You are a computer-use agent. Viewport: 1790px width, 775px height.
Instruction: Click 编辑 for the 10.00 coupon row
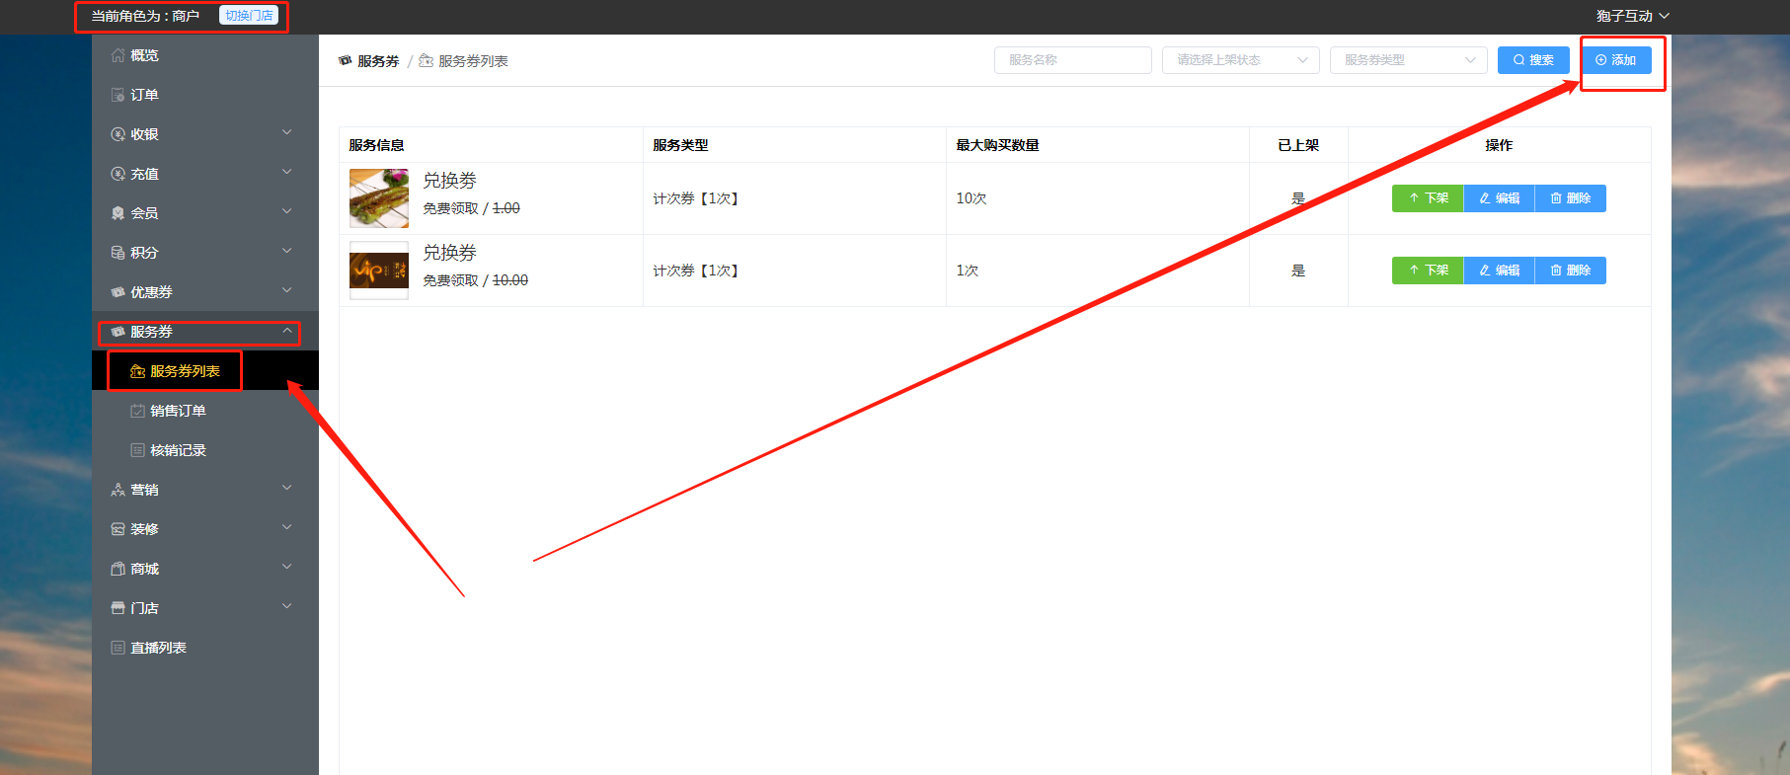pos(1499,271)
